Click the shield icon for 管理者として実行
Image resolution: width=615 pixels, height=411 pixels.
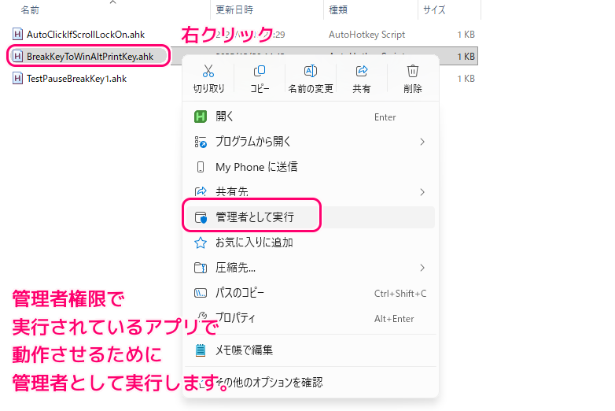[x=201, y=217]
